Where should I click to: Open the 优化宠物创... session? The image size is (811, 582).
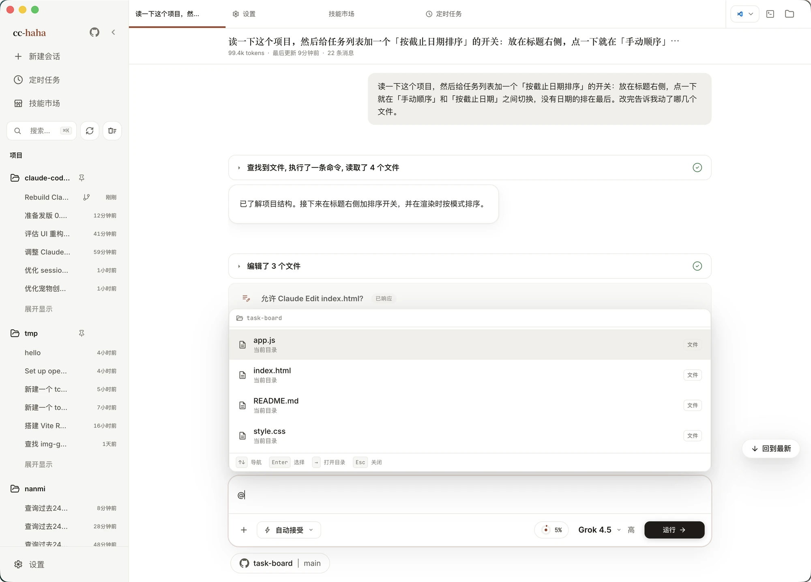(64, 289)
